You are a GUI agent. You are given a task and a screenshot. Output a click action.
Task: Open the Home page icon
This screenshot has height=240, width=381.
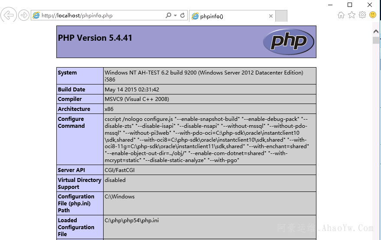coord(341,15)
